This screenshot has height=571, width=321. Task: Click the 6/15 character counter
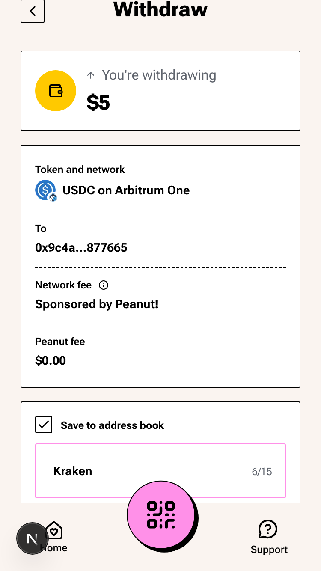coord(262,472)
